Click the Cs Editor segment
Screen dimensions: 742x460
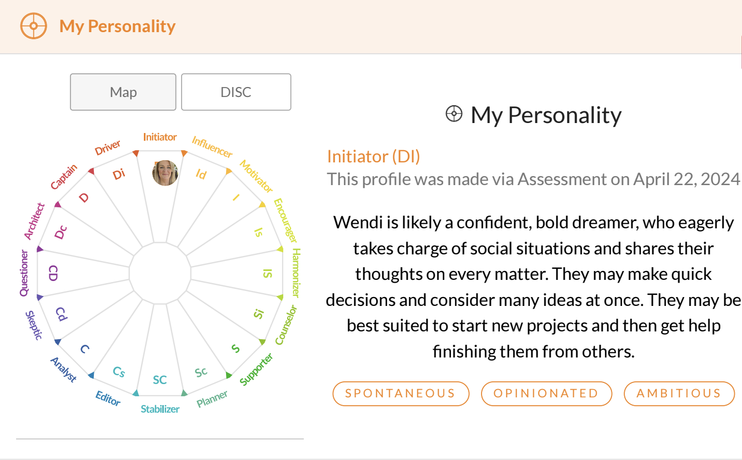118,372
